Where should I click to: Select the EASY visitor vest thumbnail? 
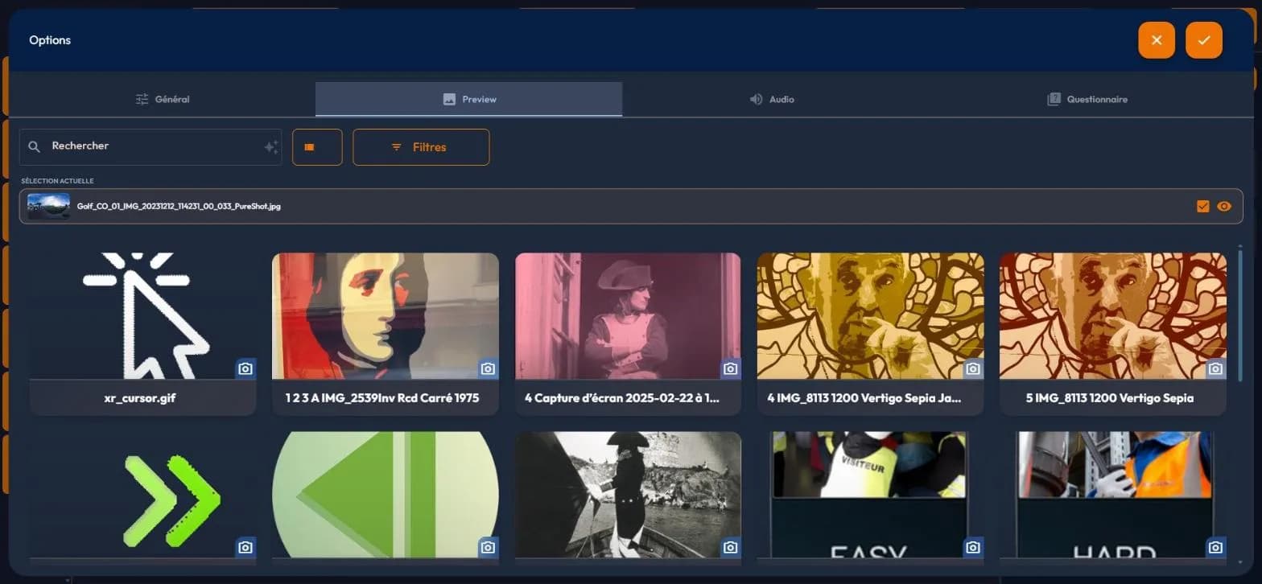click(870, 495)
